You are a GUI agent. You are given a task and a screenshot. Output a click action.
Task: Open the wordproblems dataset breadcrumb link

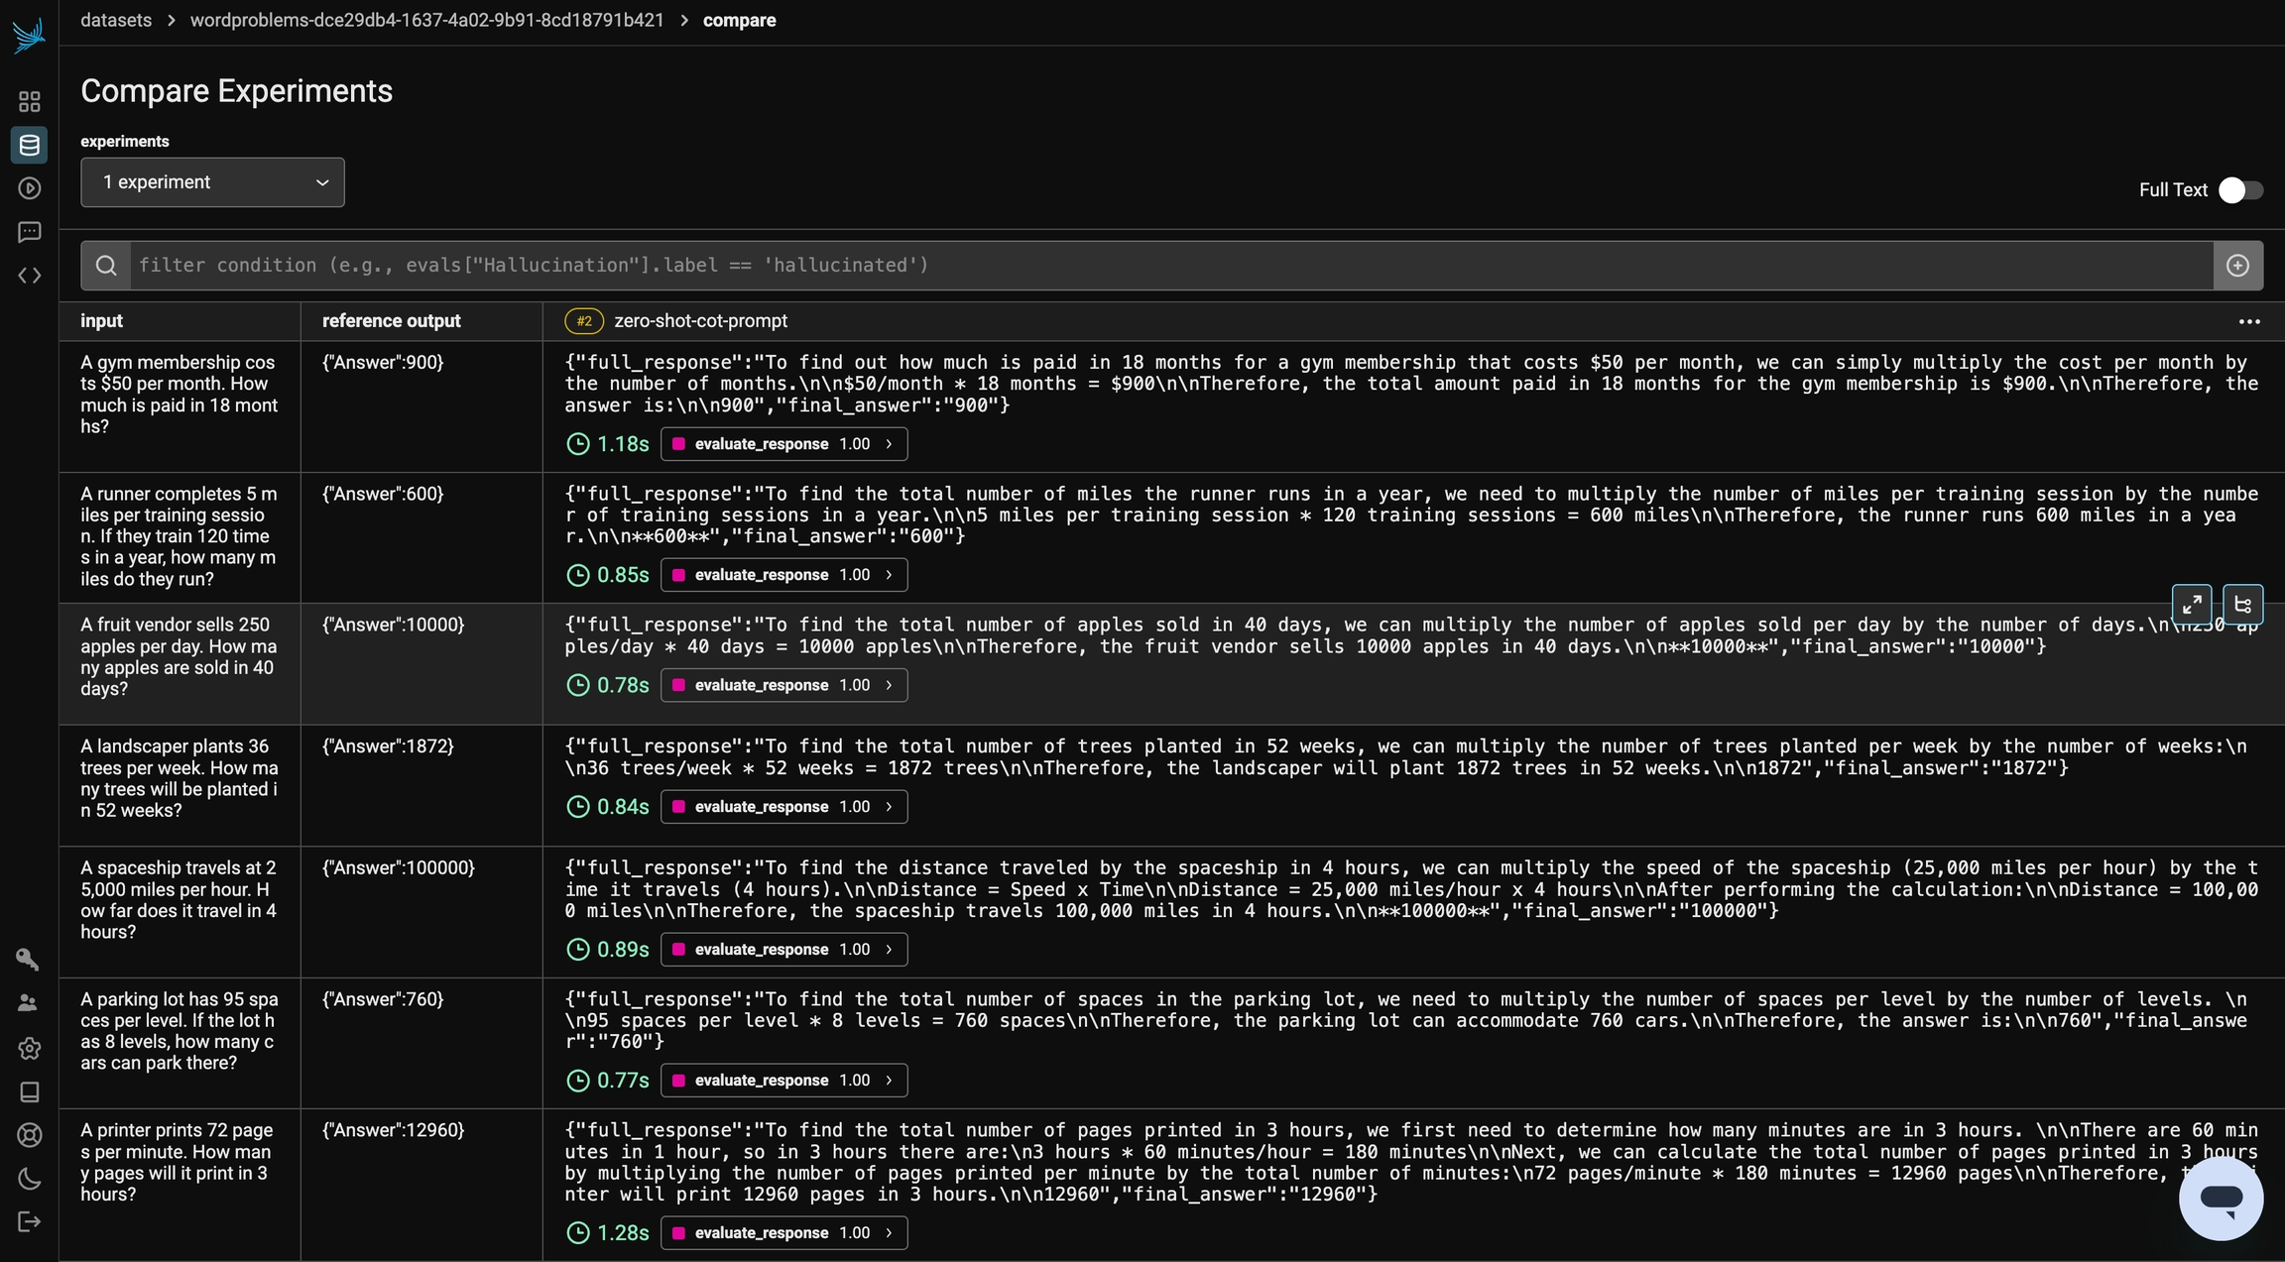[426, 20]
